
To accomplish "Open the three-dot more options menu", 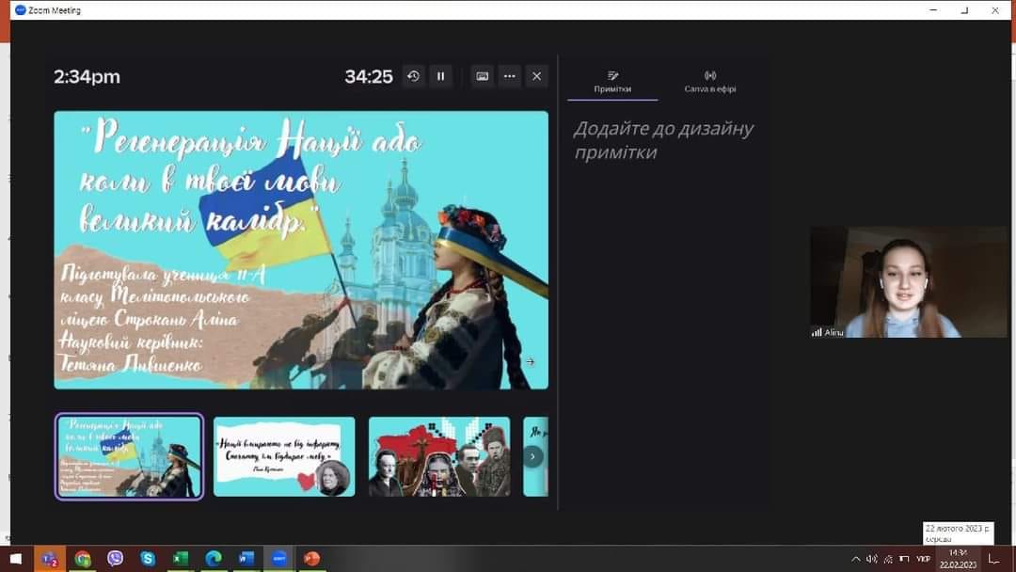I will (x=509, y=76).
